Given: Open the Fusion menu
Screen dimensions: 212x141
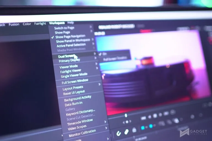Looking at the screenshot, I should [x=14, y=24].
